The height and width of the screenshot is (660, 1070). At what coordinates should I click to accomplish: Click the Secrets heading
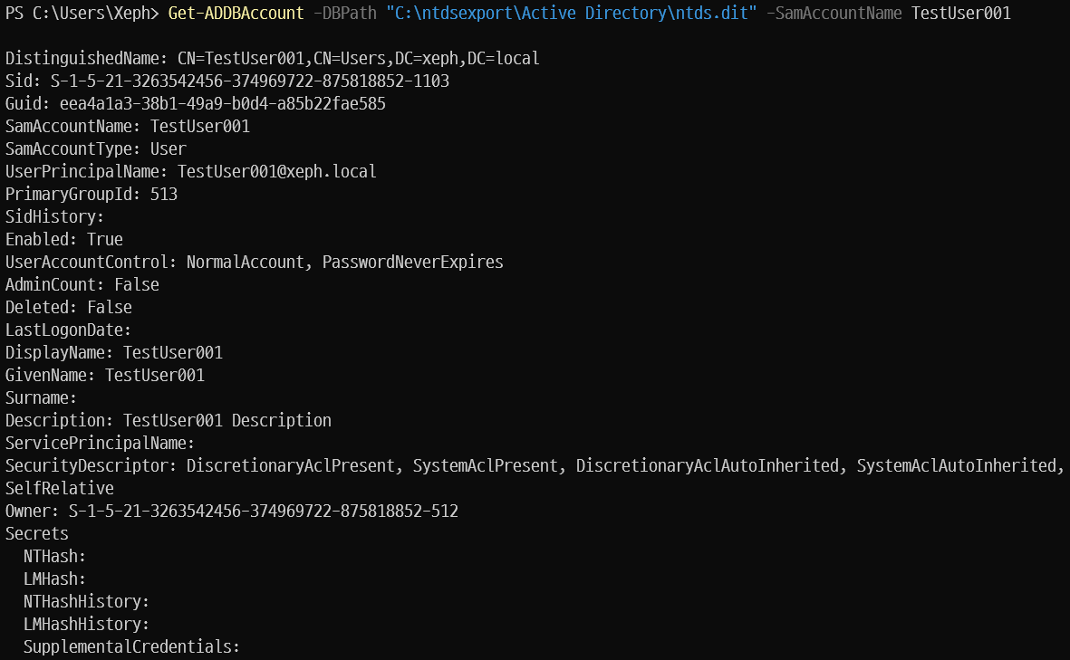(37, 533)
